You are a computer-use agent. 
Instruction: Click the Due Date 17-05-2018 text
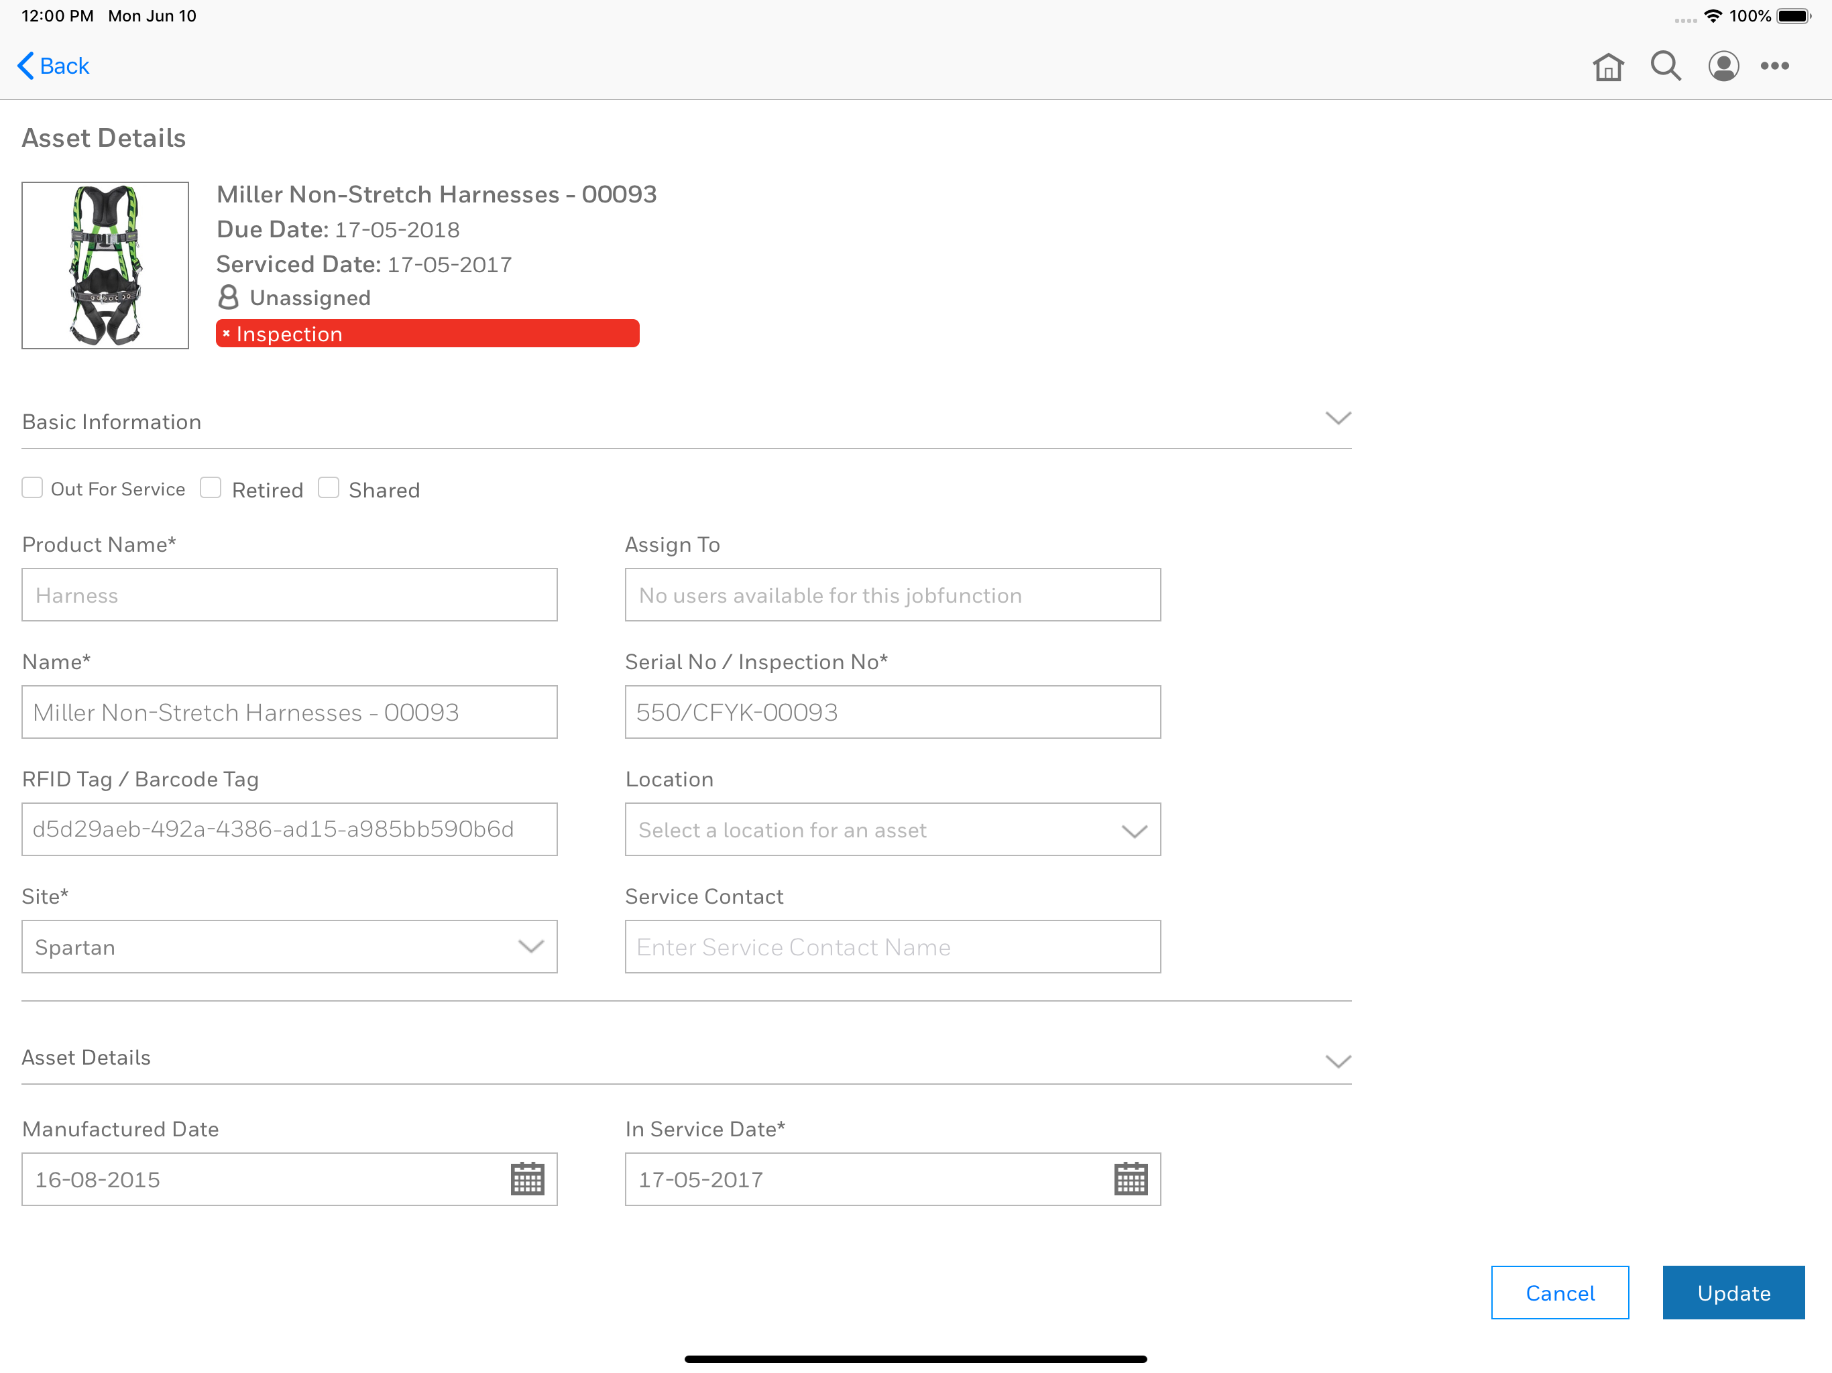click(338, 229)
